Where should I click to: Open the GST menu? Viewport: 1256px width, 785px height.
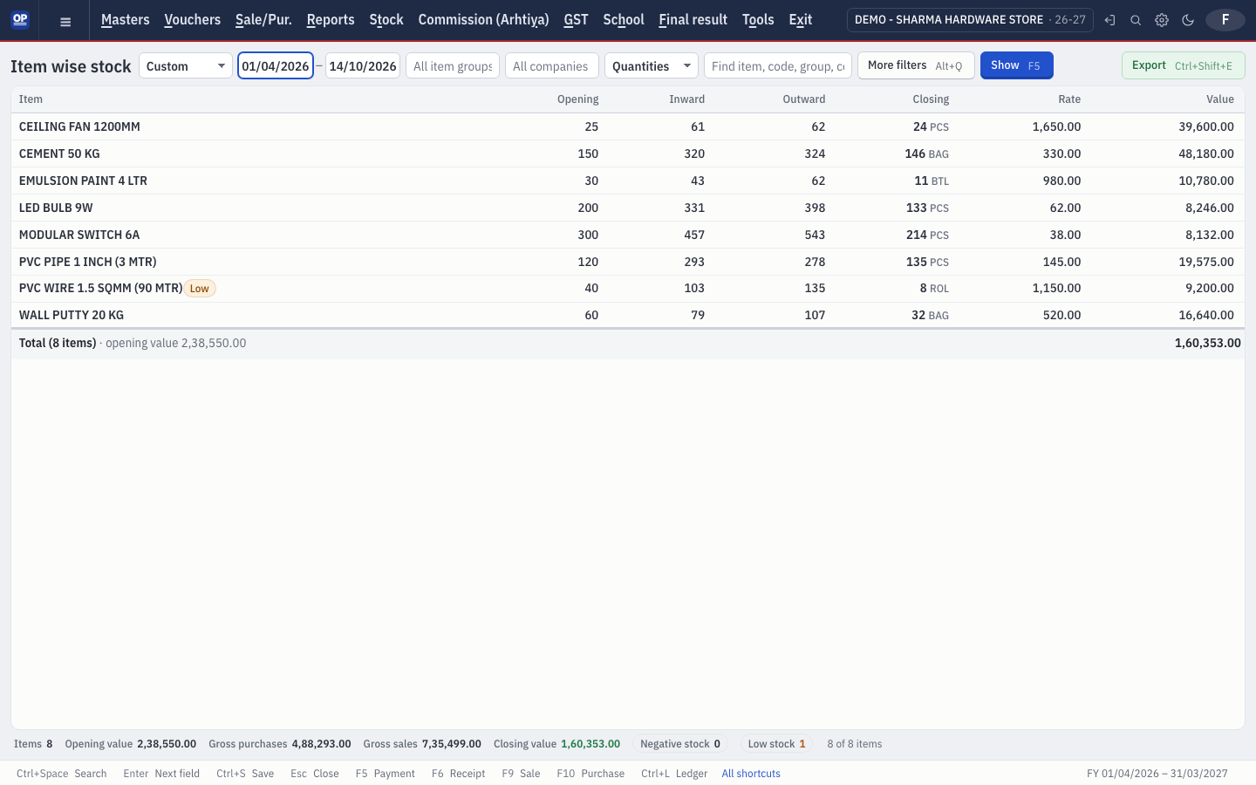tap(576, 20)
